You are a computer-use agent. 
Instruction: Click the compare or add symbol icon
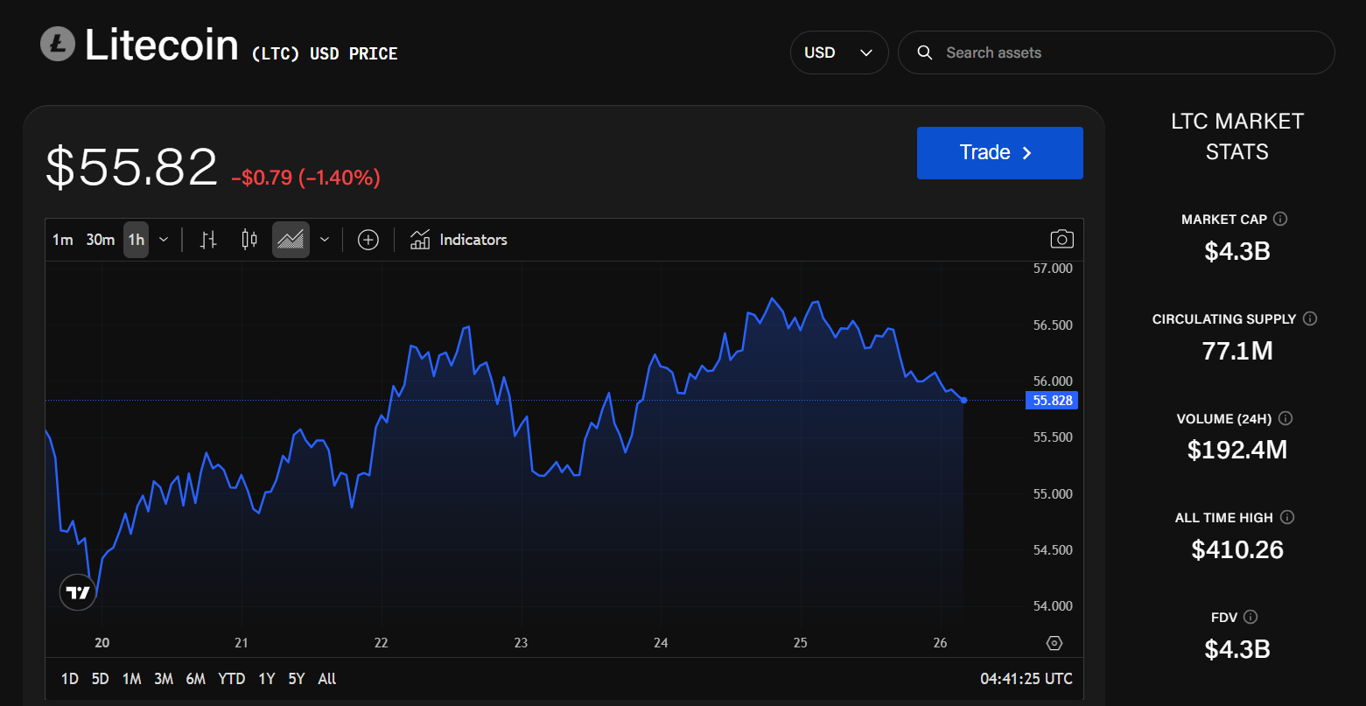[368, 240]
